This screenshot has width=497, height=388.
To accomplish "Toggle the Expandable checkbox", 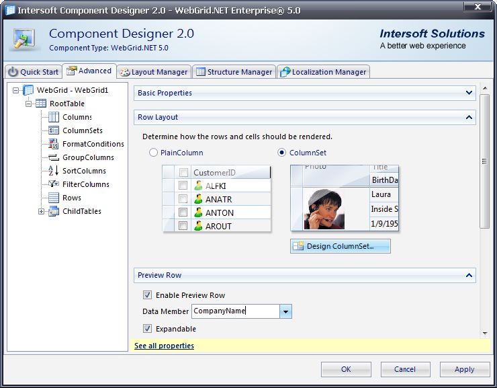I will pyautogui.click(x=147, y=329).
